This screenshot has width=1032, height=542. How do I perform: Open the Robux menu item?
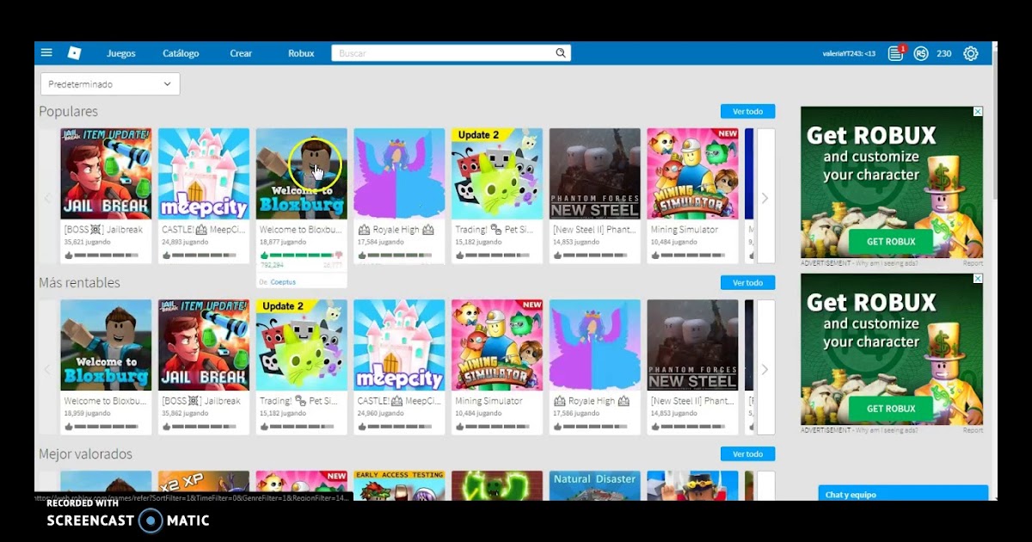[x=301, y=53]
